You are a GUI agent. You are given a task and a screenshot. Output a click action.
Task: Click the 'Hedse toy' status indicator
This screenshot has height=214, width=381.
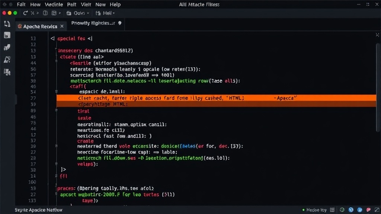[314, 210]
